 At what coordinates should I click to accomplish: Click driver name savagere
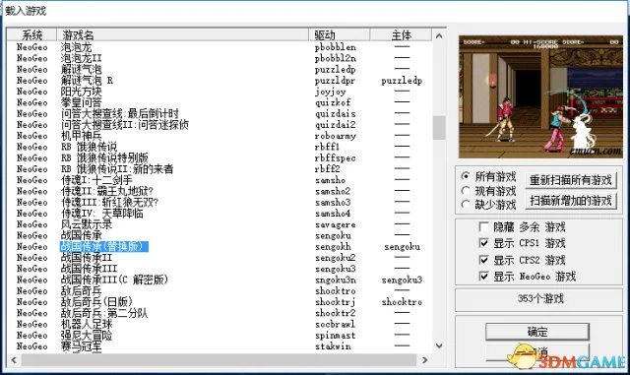coord(335,225)
